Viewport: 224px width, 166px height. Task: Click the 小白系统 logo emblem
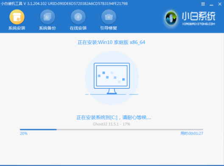coord(171,18)
